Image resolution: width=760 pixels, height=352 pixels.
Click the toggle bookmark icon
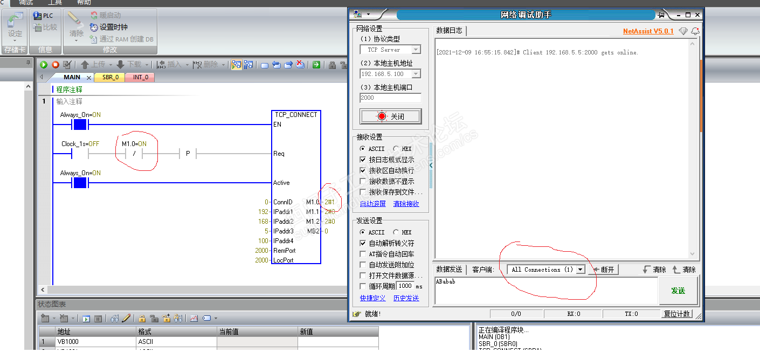[265, 65]
